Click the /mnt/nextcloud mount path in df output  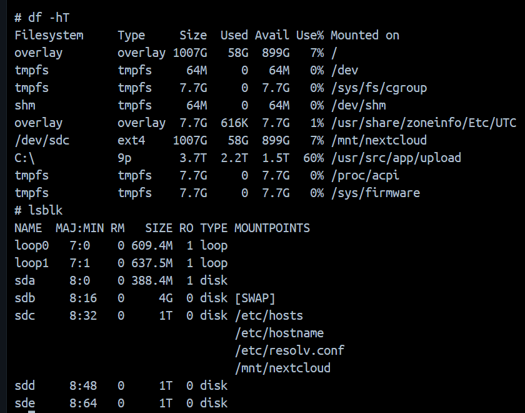tap(379, 140)
